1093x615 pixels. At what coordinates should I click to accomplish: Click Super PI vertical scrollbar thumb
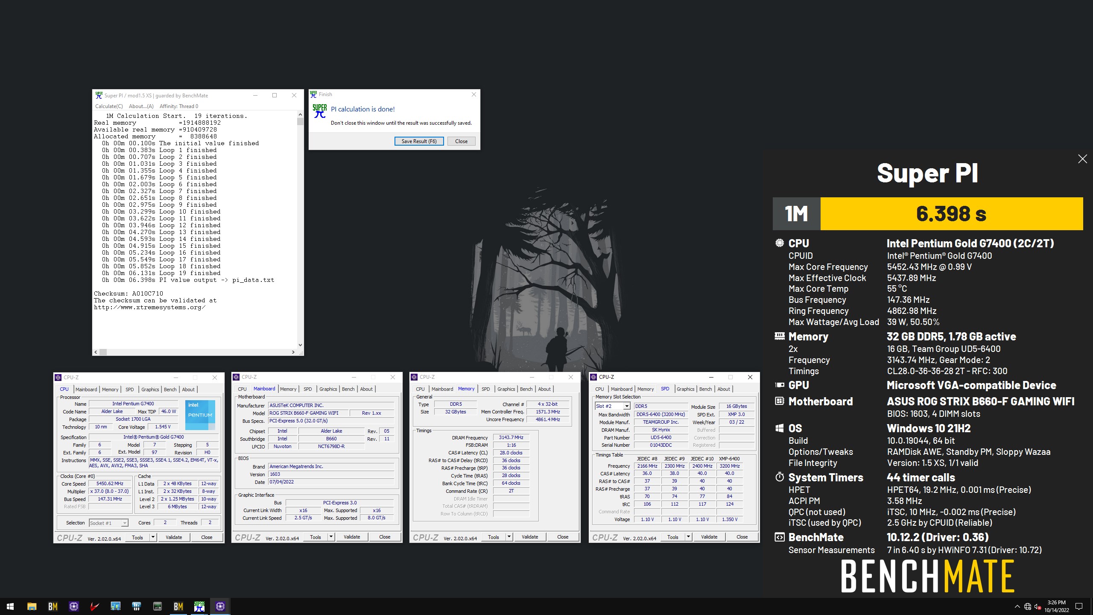300,121
